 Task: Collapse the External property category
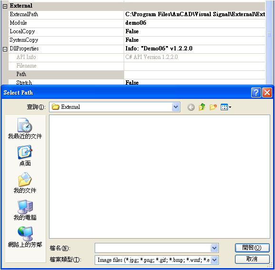pyautogui.click(x=5, y=6)
